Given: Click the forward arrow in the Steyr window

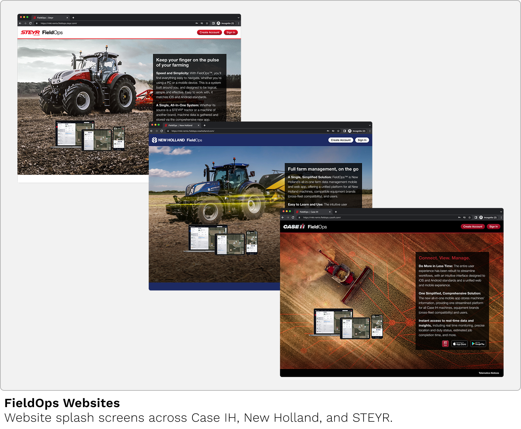Looking at the screenshot, I should point(25,23).
